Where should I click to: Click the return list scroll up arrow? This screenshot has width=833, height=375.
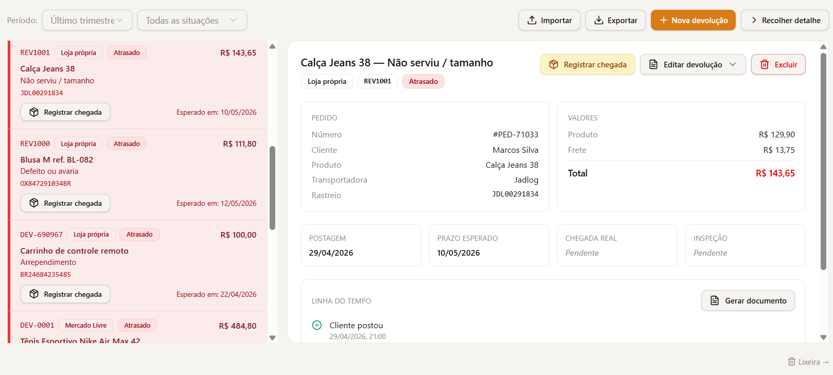tap(273, 46)
